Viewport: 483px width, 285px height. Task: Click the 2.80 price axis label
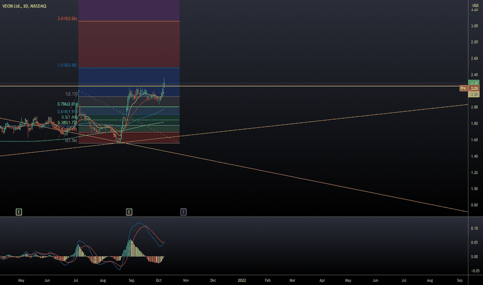pos(474,42)
